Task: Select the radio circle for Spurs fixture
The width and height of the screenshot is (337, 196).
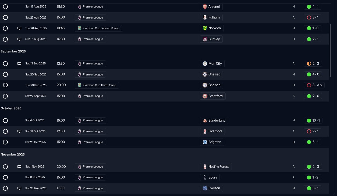Action: click(5, 177)
